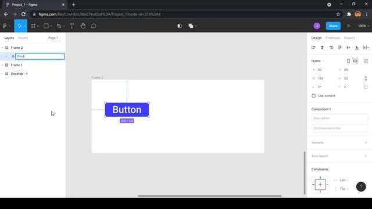This screenshot has height=209, width=372.
Task: Click the H height field
Action: [x=349, y=78]
